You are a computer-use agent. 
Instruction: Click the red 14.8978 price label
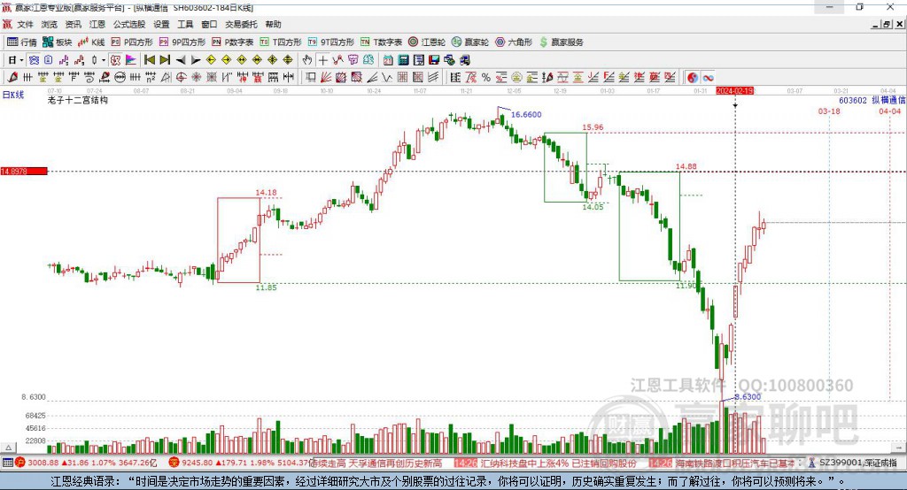point(24,171)
